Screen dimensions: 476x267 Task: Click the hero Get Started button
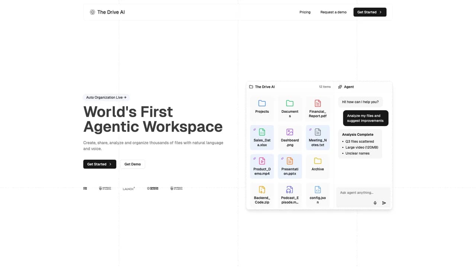(x=100, y=164)
